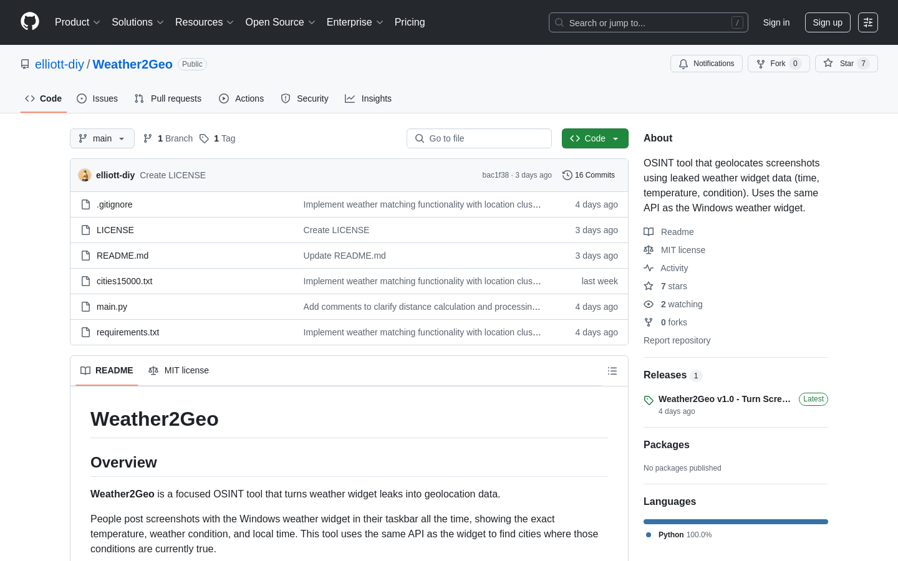
Task: Click the Packages heading link
Action: pos(667,445)
